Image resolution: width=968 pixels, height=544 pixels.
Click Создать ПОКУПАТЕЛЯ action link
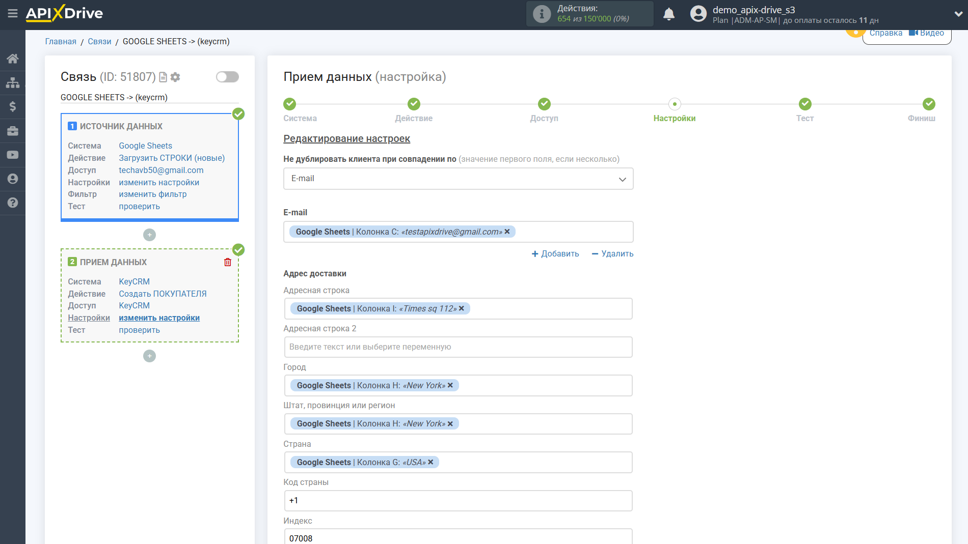pyautogui.click(x=163, y=294)
